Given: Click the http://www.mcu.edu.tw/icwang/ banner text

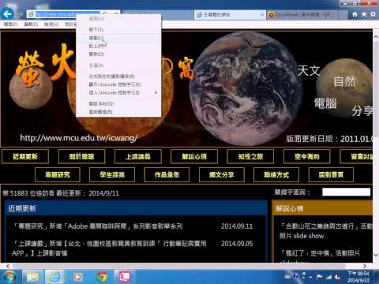Looking at the screenshot, I should pyautogui.click(x=79, y=137).
